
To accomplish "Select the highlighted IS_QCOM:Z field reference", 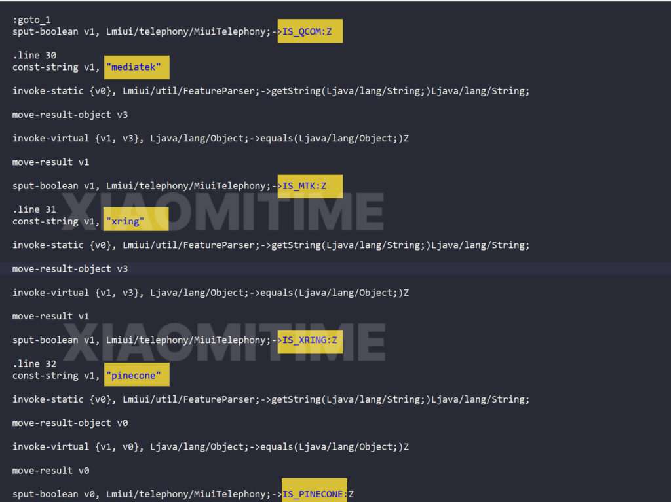I will (309, 31).
